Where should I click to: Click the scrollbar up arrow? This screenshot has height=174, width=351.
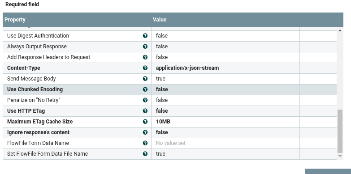tap(340, 30)
